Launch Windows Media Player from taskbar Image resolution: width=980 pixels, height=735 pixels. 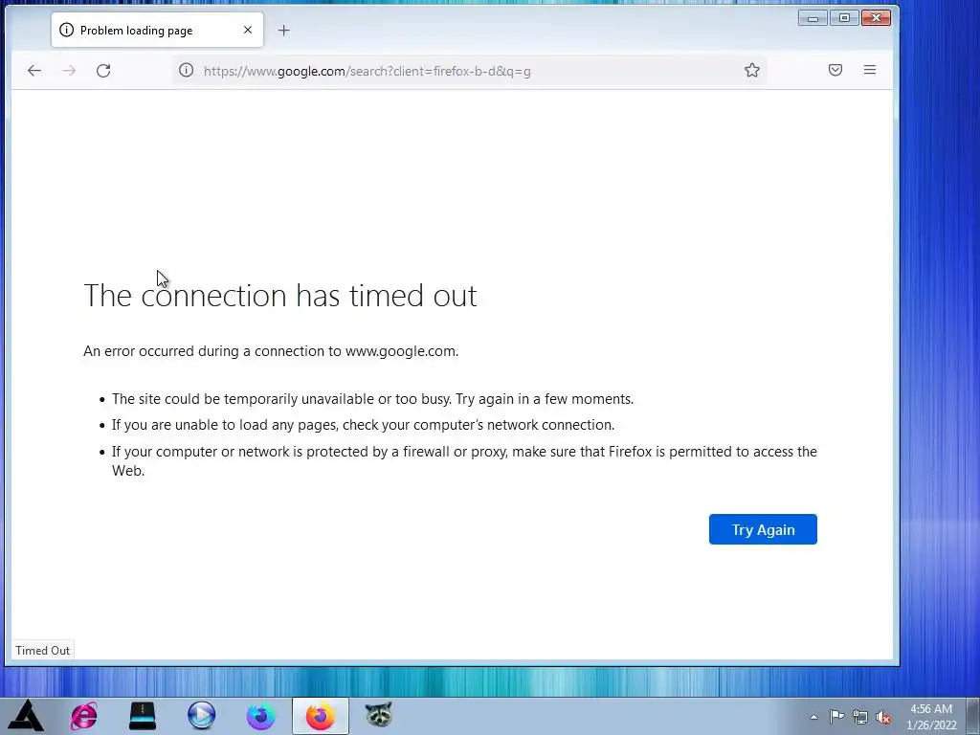(201, 716)
